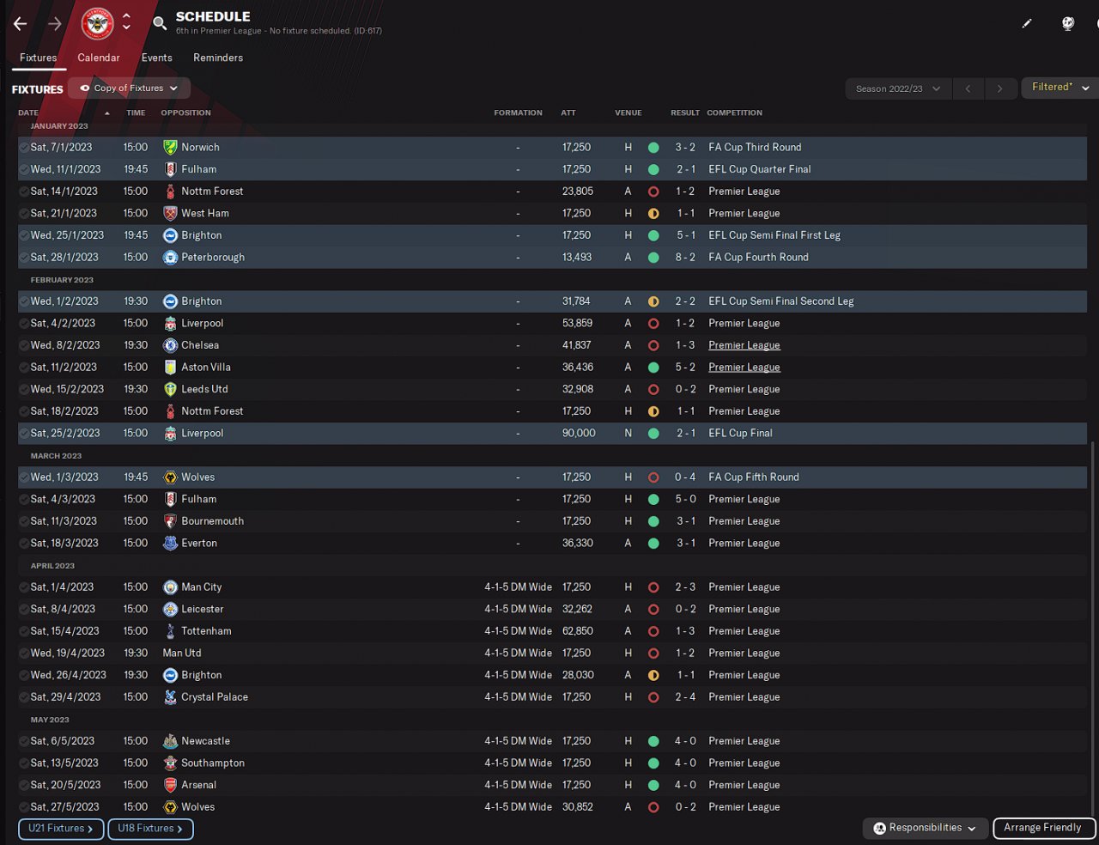Click the Arrange Friendly button
The width and height of the screenshot is (1099, 845).
[1043, 828]
